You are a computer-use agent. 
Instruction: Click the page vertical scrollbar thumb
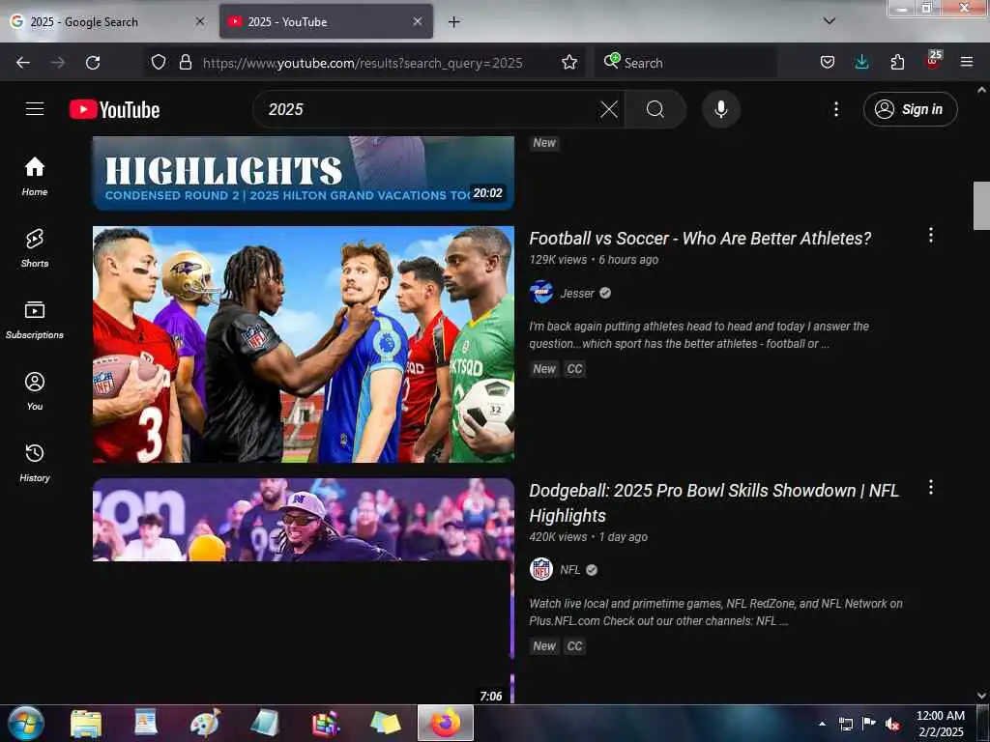point(981,206)
